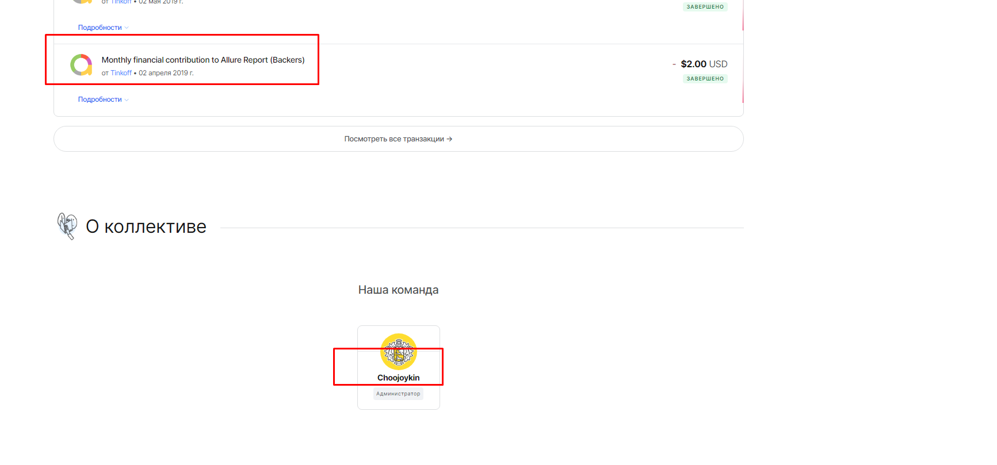The width and height of the screenshot is (997, 465).
Task: Select the Monthly financial contribution transaction title
Action: tap(203, 60)
